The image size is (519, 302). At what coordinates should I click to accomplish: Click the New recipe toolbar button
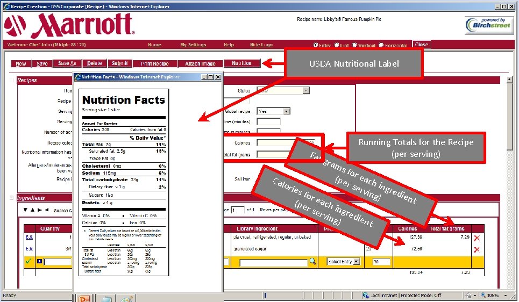[x=21, y=63]
